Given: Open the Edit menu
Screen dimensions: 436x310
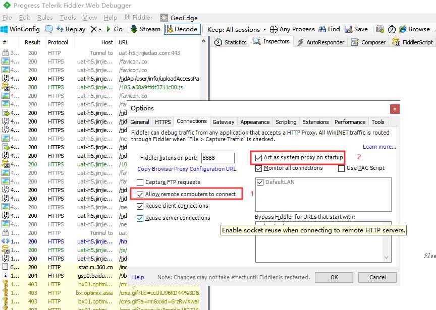Looking at the screenshot, I should (x=25, y=18).
